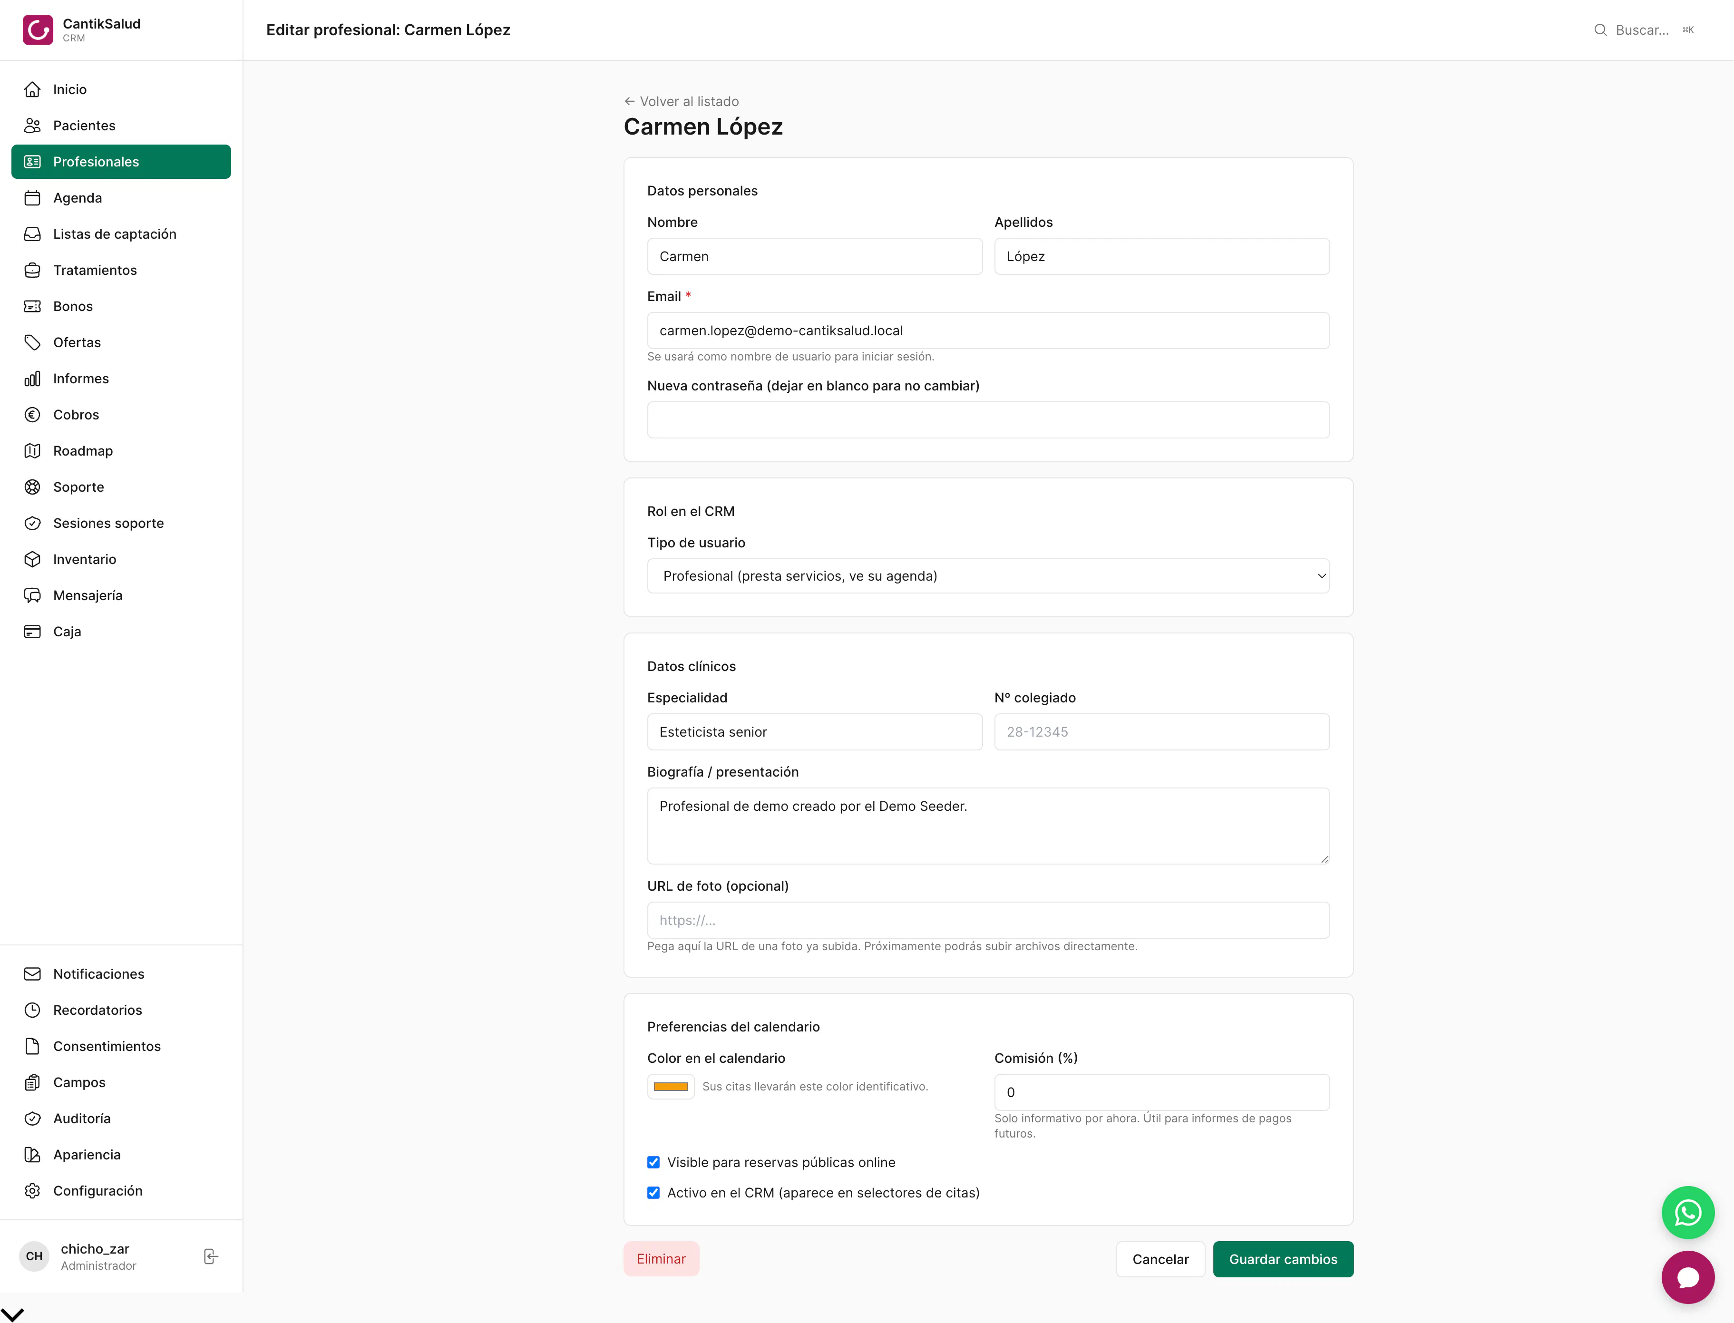The height and width of the screenshot is (1323, 1734).
Task: Click the Mensajería chat bubbles icon
Action: coord(32,595)
